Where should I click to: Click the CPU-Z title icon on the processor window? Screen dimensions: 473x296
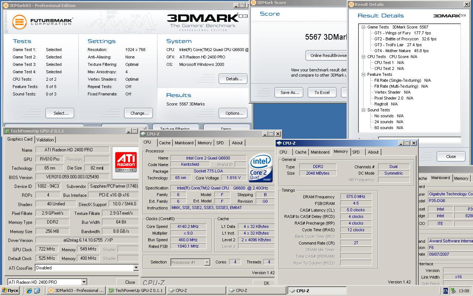143,134
